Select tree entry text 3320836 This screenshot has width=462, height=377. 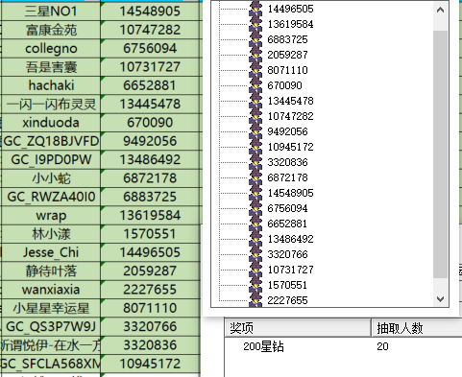point(287,162)
